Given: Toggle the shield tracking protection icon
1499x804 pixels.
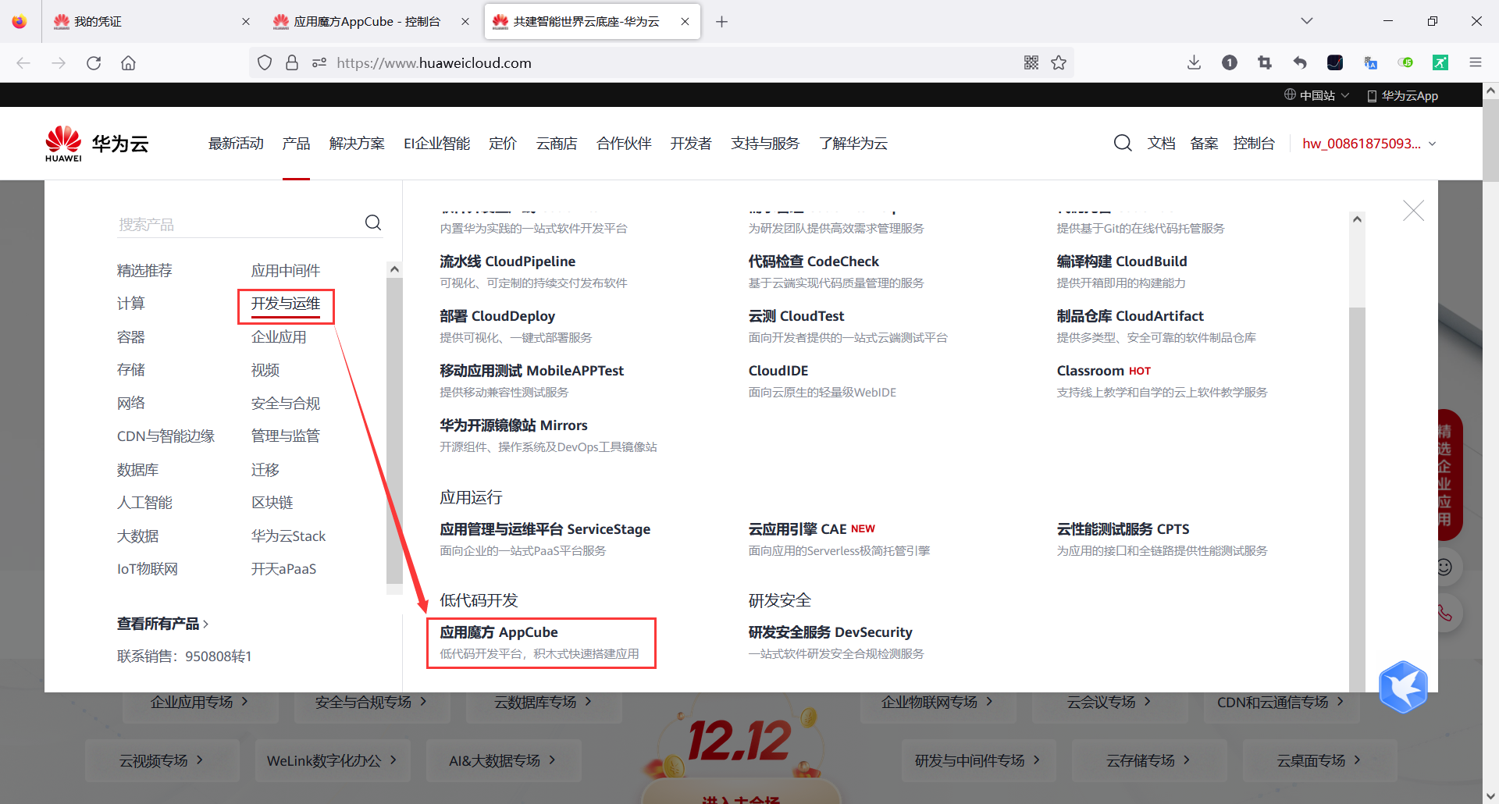Looking at the screenshot, I should 265,62.
